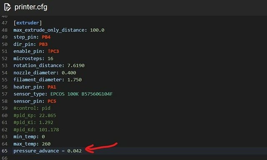Click the filament_diameter value 1.750
Image resolution: width=267 pixels, height=160 pixels.
pyautogui.click(x=74, y=80)
